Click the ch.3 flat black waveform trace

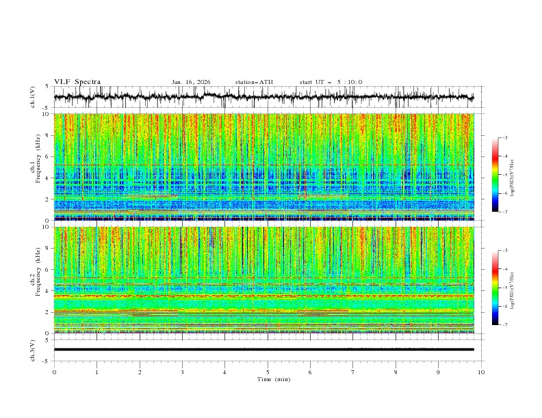click(x=264, y=350)
